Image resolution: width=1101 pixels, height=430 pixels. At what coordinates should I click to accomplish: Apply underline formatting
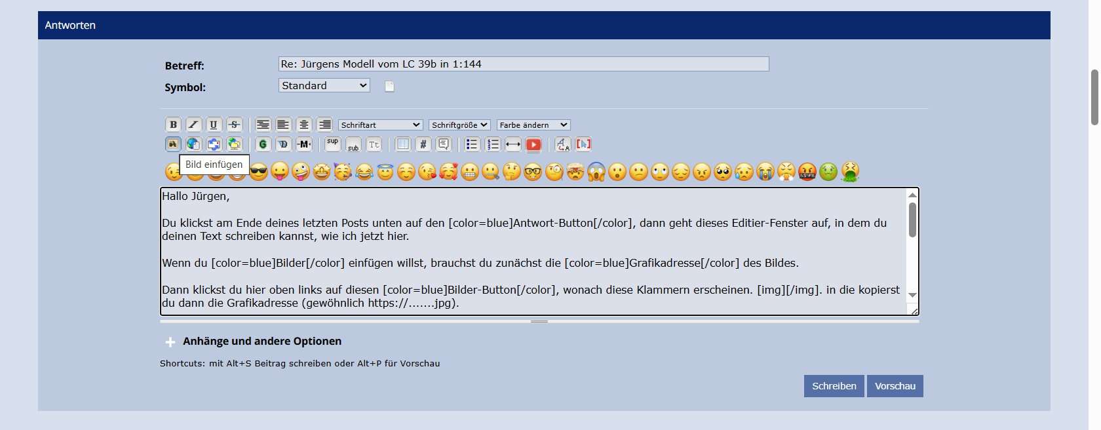tap(214, 125)
